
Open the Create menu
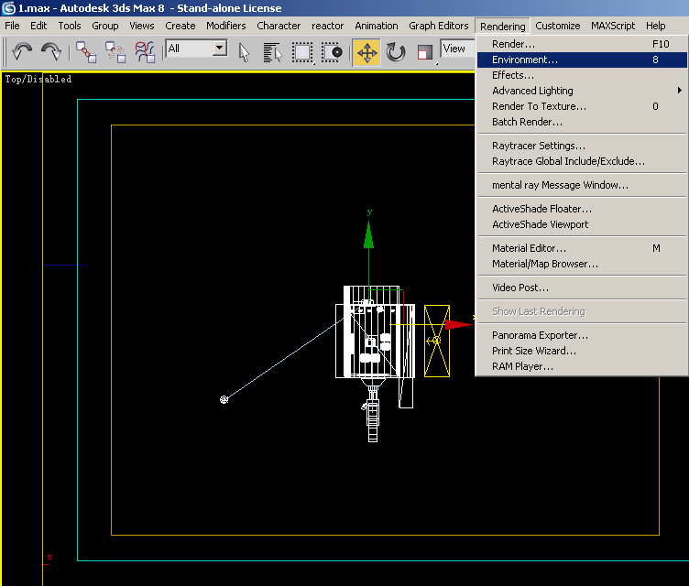(x=180, y=26)
